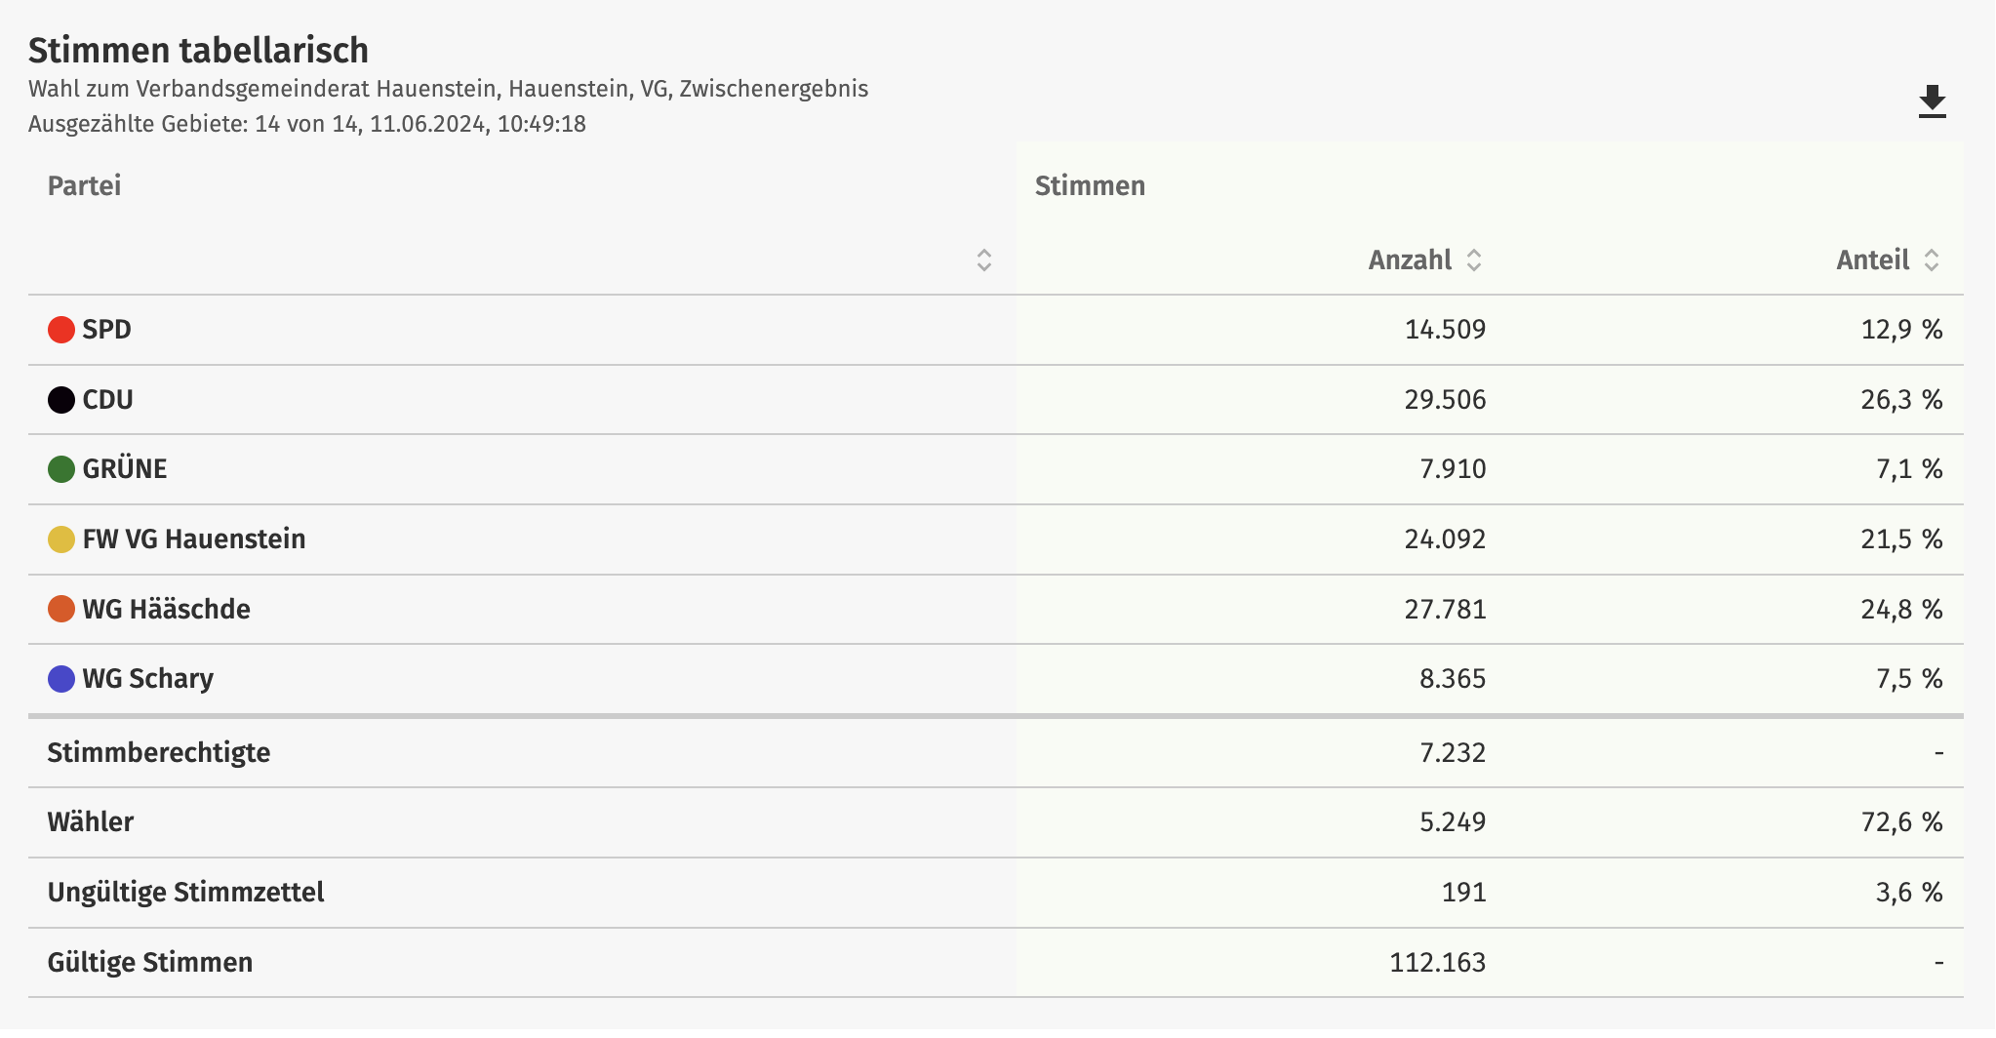The image size is (1996, 1038).
Task: Click the red SPD color dot
Action: [x=61, y=330]
